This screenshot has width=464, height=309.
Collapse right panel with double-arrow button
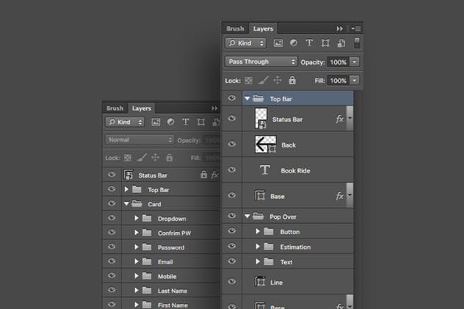(340, 29)
